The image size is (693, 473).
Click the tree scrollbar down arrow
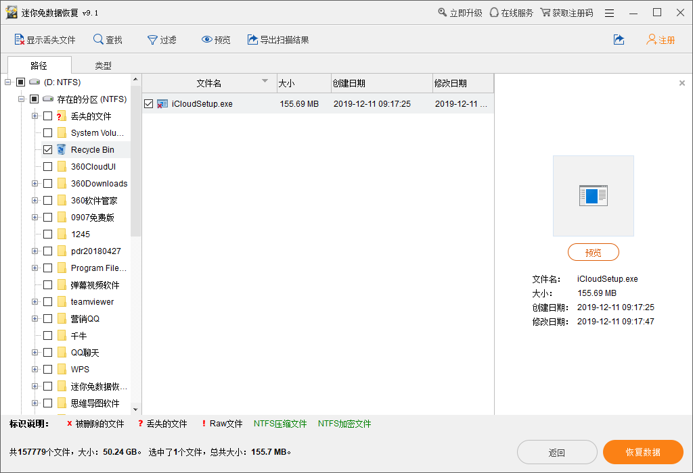[x=135, y=409]
